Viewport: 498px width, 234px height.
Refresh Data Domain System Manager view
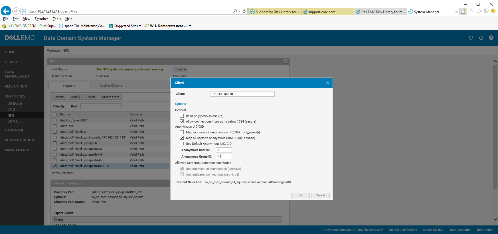click(471, 38)
